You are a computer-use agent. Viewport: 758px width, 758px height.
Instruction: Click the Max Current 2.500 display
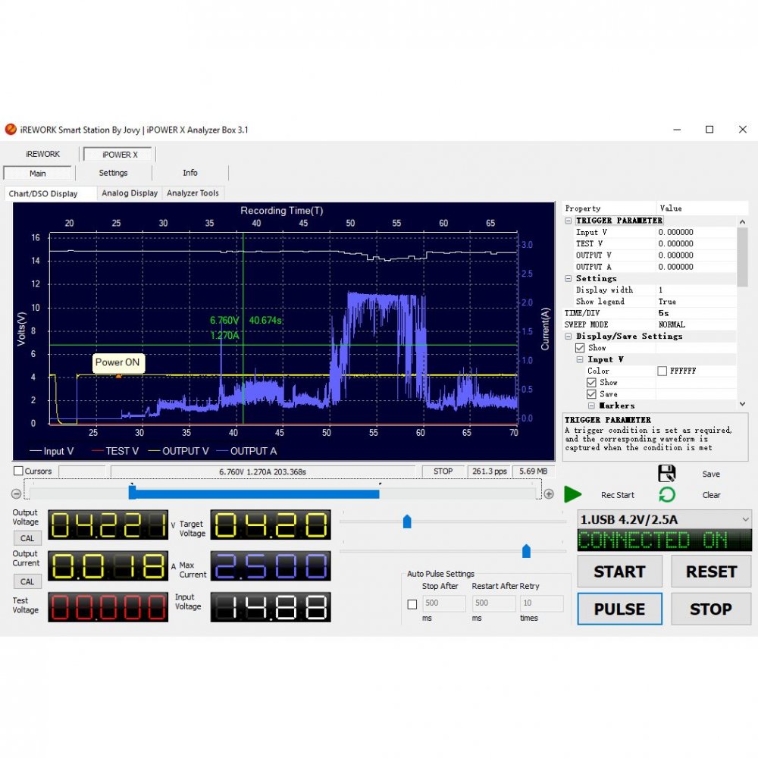point(271,566)
